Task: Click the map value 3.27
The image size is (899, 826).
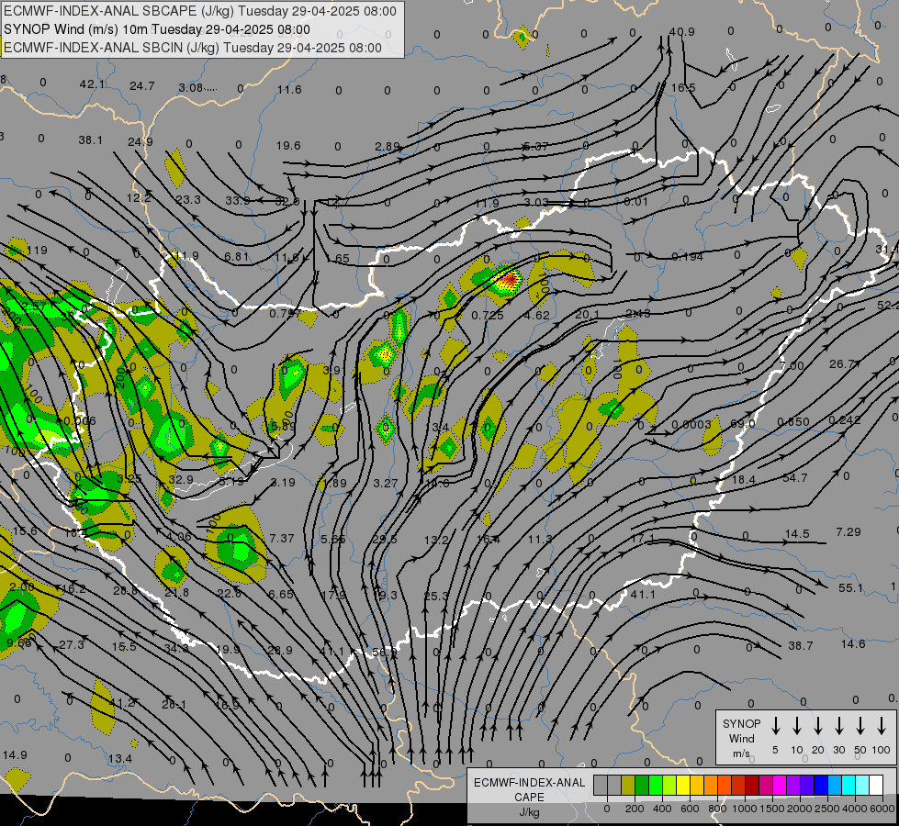Action: (x=385, y=484)
